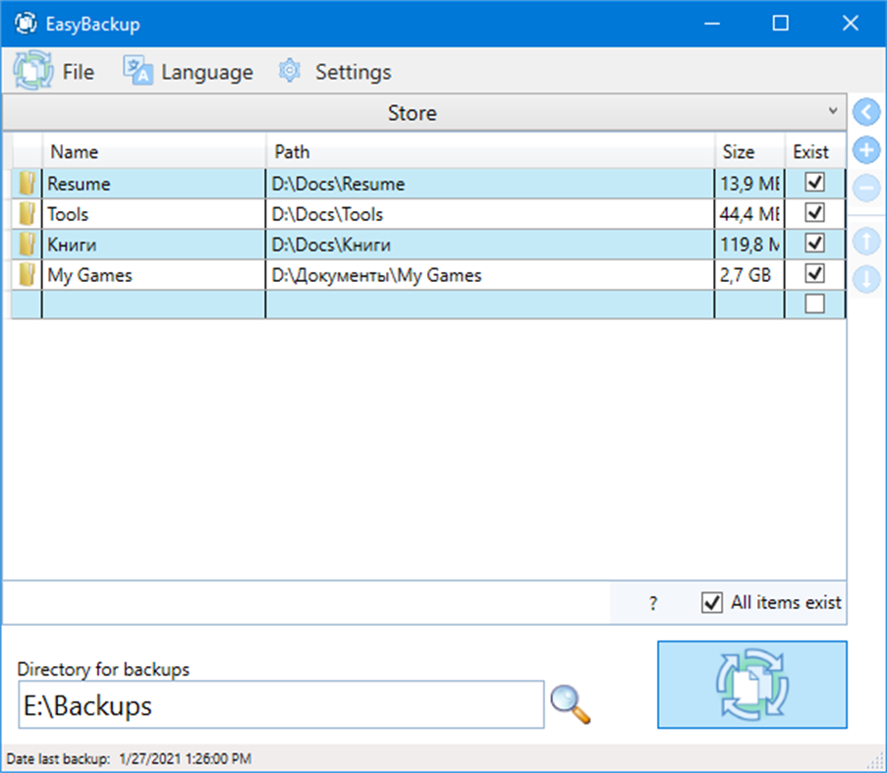The image size is (887, 773).
Task: Toggle the Exist checkbox for My Games
Action: [814, 274]
